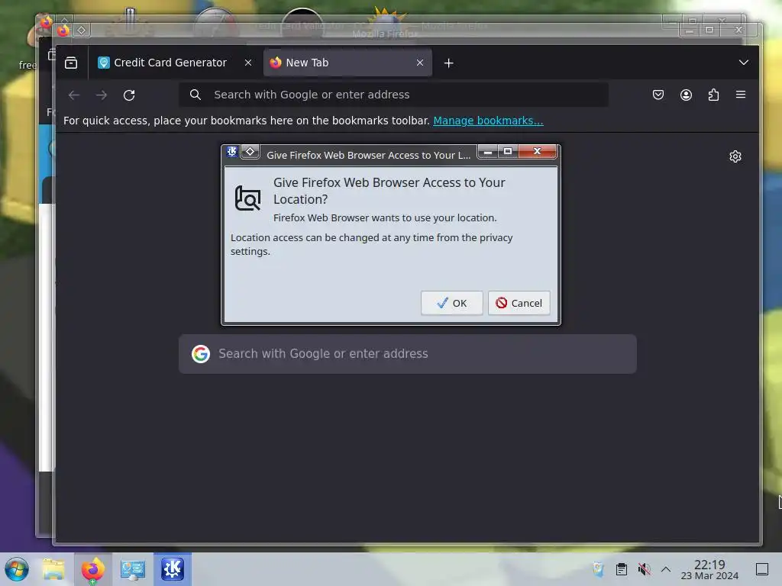This screenshot has width=782, height=586.
Task: Open System Settings from the taskbar
Action: coord(133,569)
